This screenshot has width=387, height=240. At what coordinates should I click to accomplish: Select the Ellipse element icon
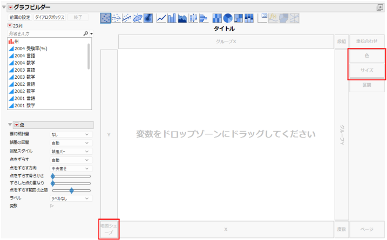(x=137, y=18)
